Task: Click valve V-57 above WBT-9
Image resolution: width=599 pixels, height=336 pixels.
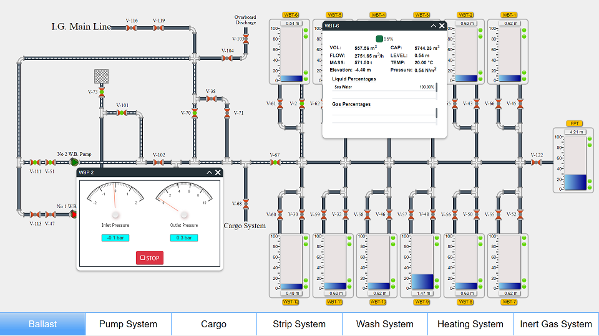Action: (411, 214)
